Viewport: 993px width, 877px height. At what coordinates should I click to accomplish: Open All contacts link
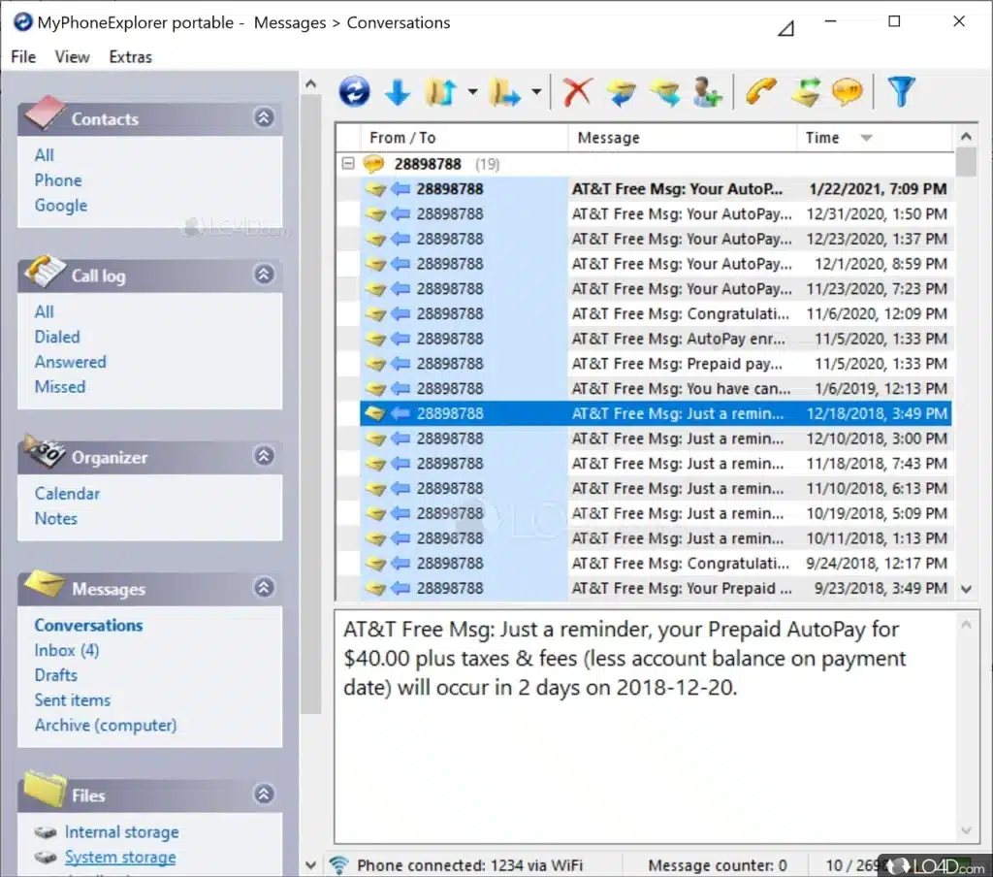click(x=45, y=155)
